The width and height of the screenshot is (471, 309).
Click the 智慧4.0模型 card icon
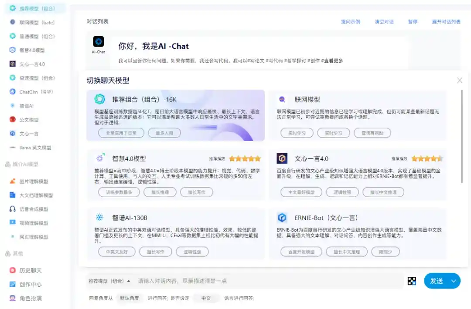(x=100, y=158)
